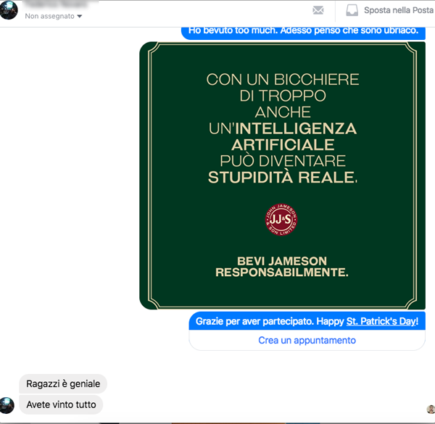Click the small seen-by avatar in the corner

(431, 410)
